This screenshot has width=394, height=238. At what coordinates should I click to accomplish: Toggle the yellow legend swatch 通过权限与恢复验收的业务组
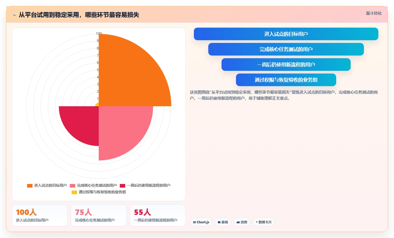(74, 192)
